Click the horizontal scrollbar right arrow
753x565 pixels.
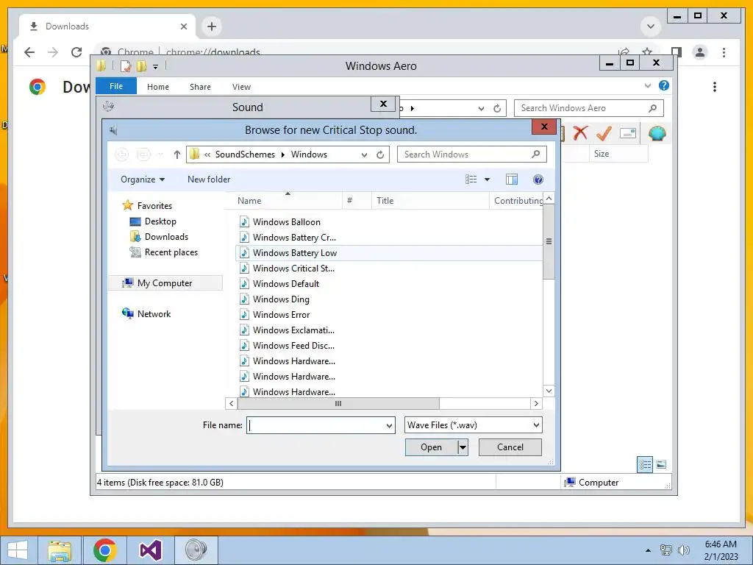536,404
